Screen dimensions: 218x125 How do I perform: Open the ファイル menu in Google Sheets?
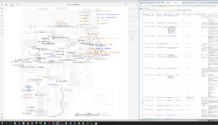click(x=144, y=10)
